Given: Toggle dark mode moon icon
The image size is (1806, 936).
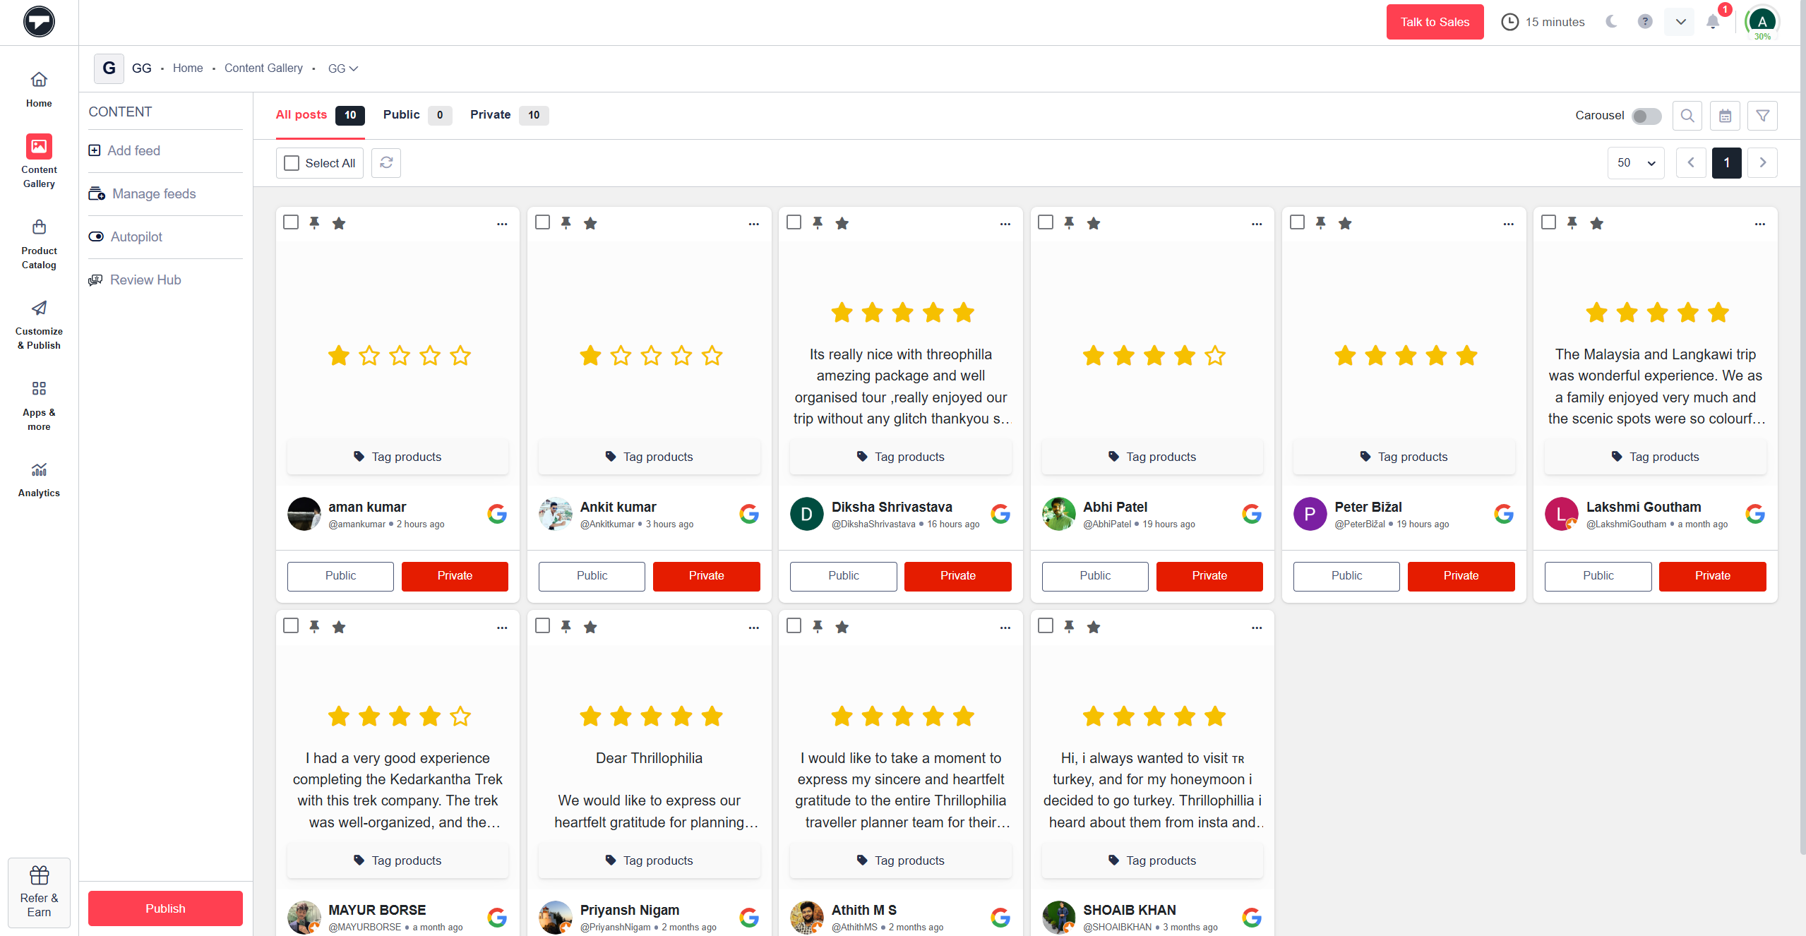Looking at the screenshot, I should tap(1611, 22).
